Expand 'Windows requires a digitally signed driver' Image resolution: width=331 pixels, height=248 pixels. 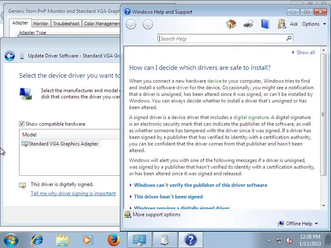[182, 208]
